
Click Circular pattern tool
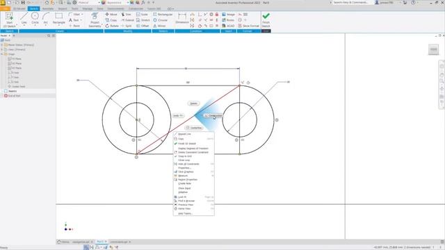(x=161, y=20)
